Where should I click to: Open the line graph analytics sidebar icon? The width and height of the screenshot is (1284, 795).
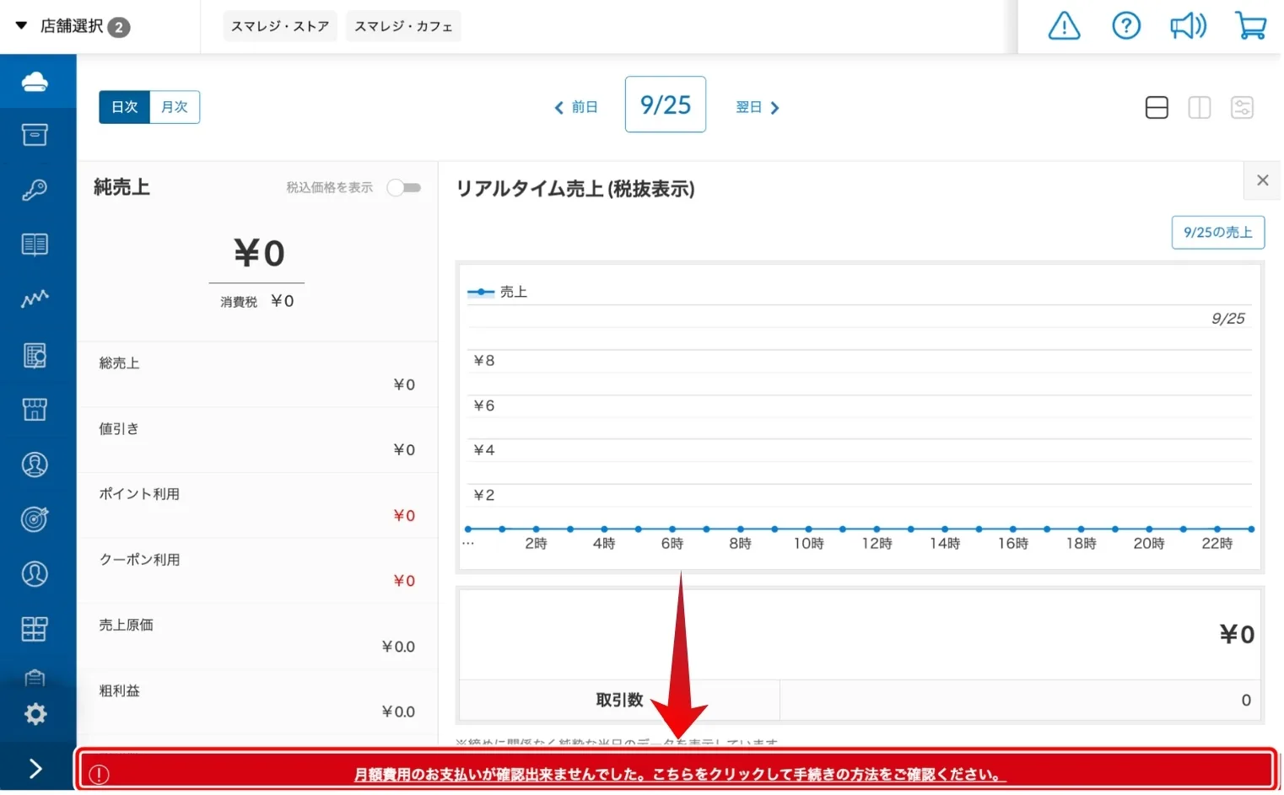[x=35, y=299]
